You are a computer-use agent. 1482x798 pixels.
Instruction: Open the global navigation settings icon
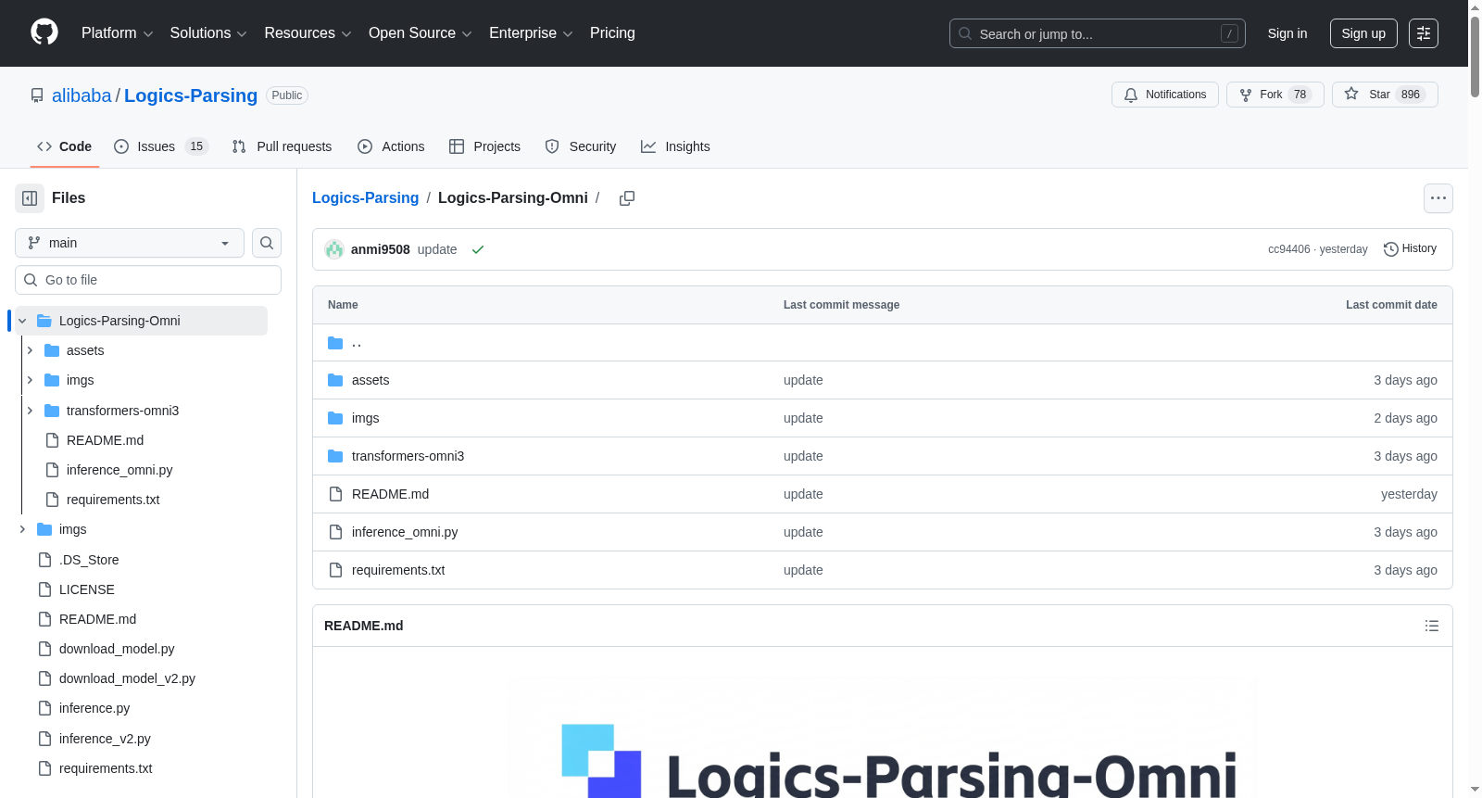tap(1424, 33)
